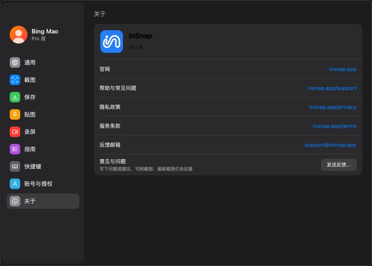Open the 通用 settings section
The image size is (372, 266).
point(43,62)
